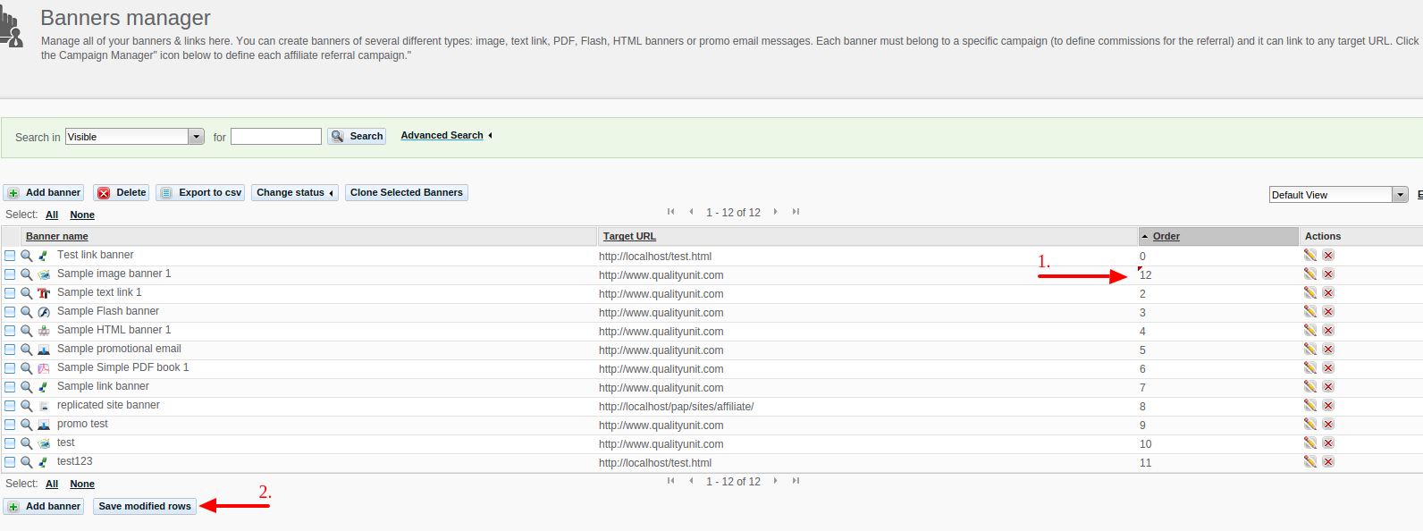
Task: Preview the promo test banner with magnifier
Action: tap(27, 425)
